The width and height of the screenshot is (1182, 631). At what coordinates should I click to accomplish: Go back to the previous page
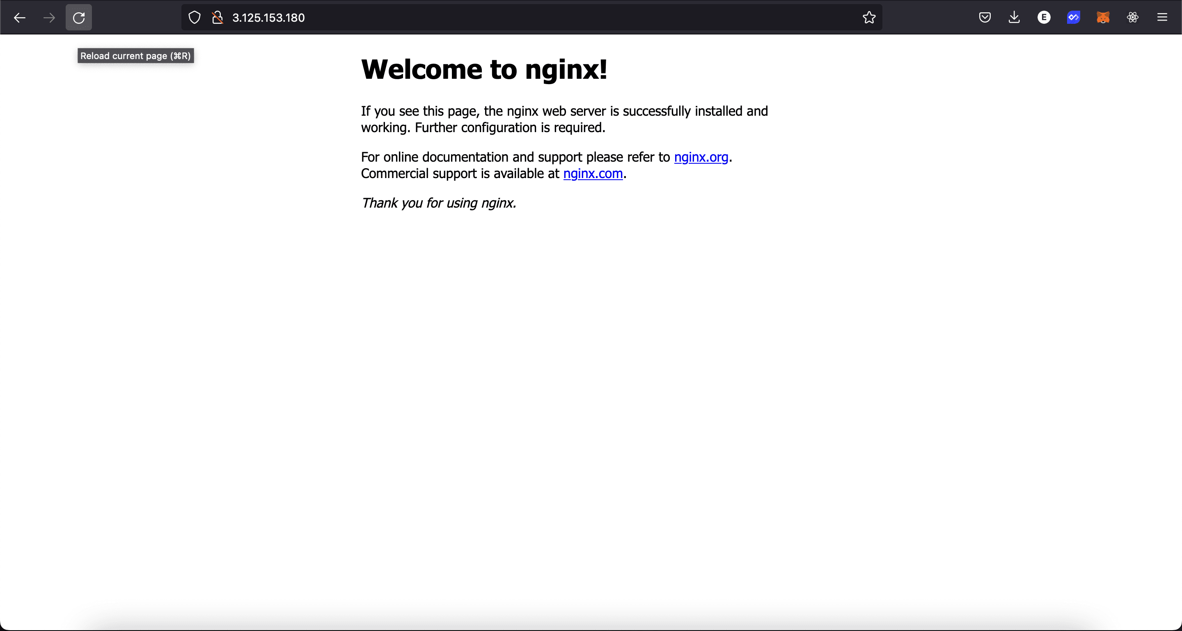(x=20, y=17)
